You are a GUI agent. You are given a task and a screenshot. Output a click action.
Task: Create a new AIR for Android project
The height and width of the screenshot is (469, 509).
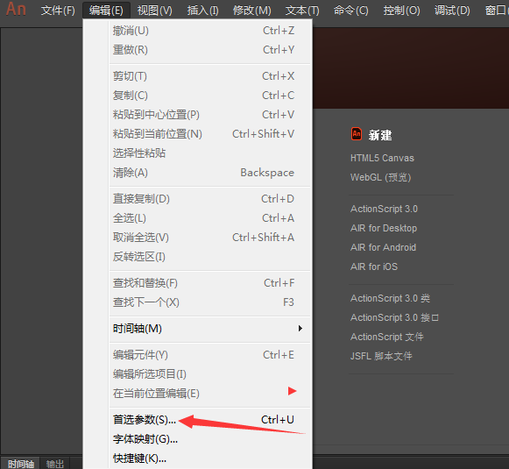tap(383, 247)
